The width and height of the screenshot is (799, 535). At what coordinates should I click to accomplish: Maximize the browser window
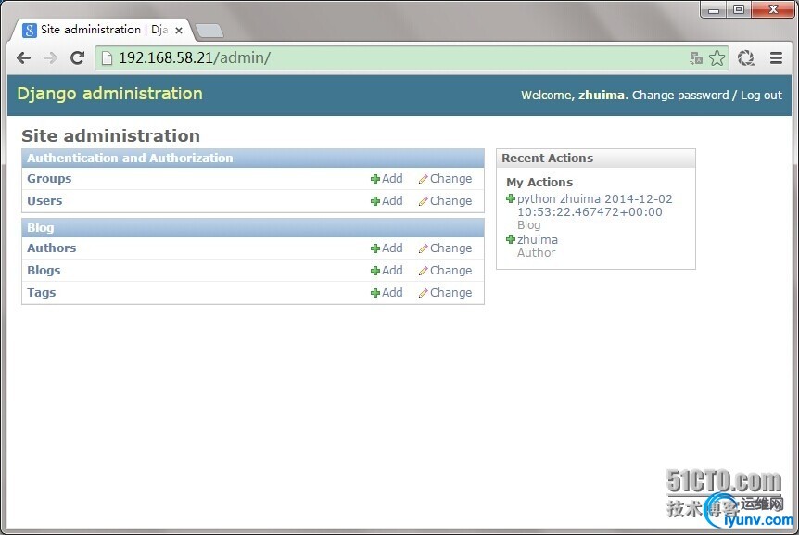[739, 9]
